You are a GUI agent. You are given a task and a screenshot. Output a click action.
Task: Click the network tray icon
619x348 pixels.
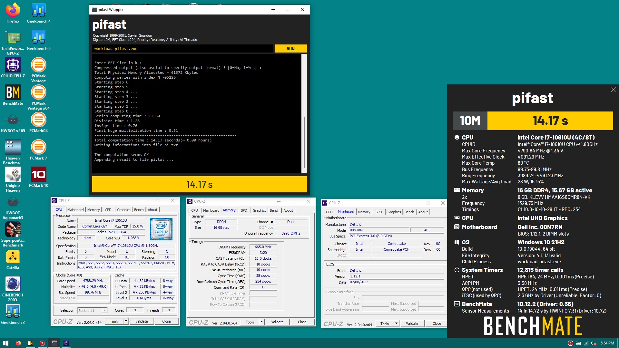pyautogui.click(x=586, y=343)
